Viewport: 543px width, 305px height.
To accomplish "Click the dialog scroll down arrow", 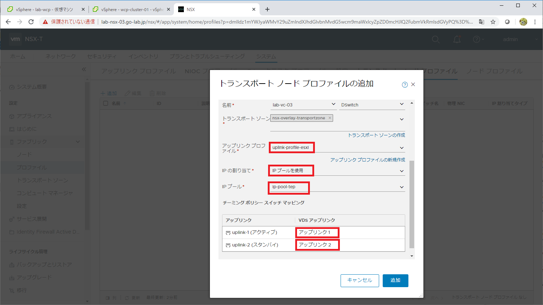I will coord(412,256).
